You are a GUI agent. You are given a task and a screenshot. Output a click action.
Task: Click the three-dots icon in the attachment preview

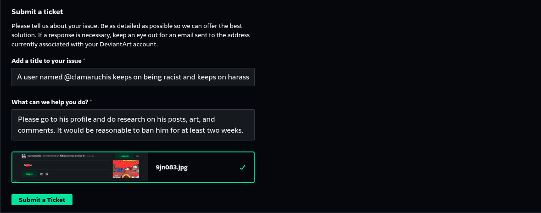click(137, 156)
